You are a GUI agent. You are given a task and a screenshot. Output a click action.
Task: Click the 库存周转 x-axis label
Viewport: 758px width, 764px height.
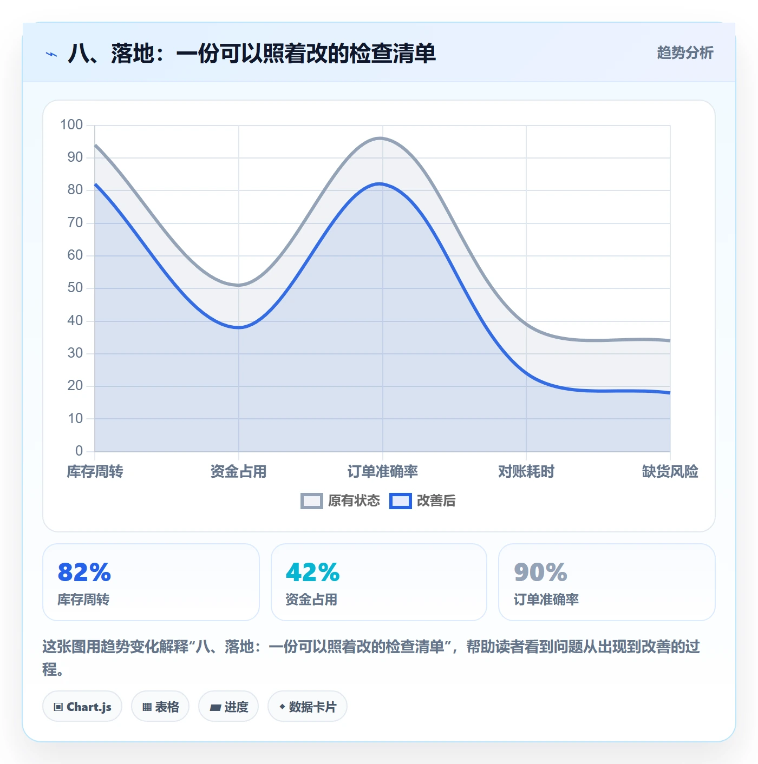(95, 472)
